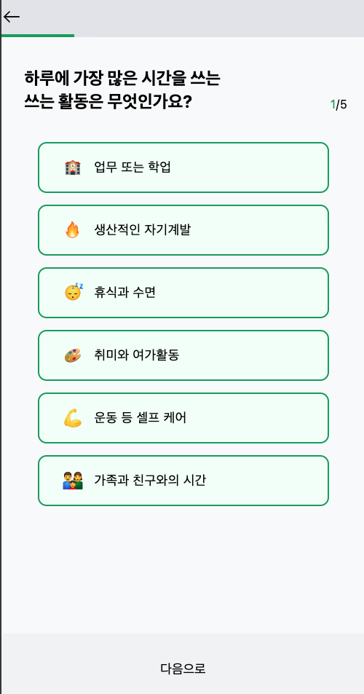
Task: Continue with the 다음으로 button
Action: pos(183,669)
